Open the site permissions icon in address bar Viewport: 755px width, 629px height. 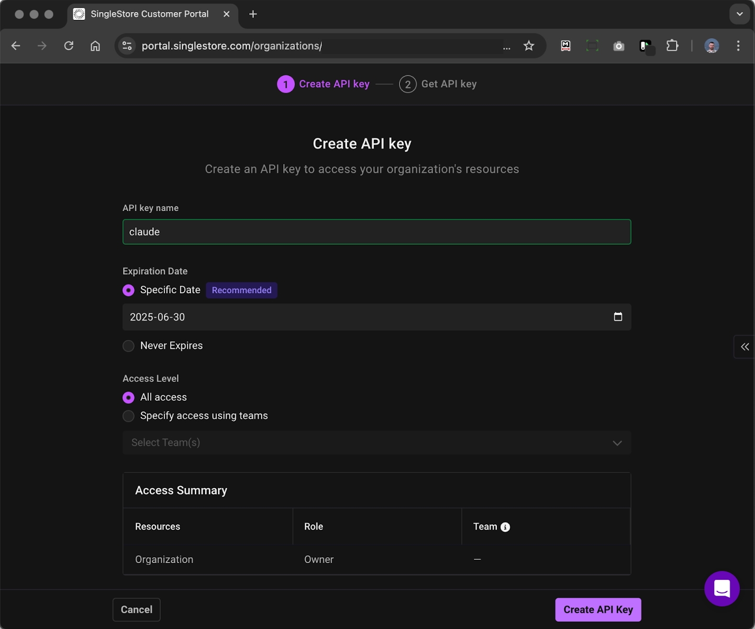click(x=127, y=46)
